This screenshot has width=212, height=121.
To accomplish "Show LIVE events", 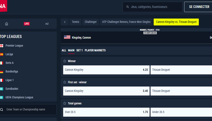I will [27, 24].
